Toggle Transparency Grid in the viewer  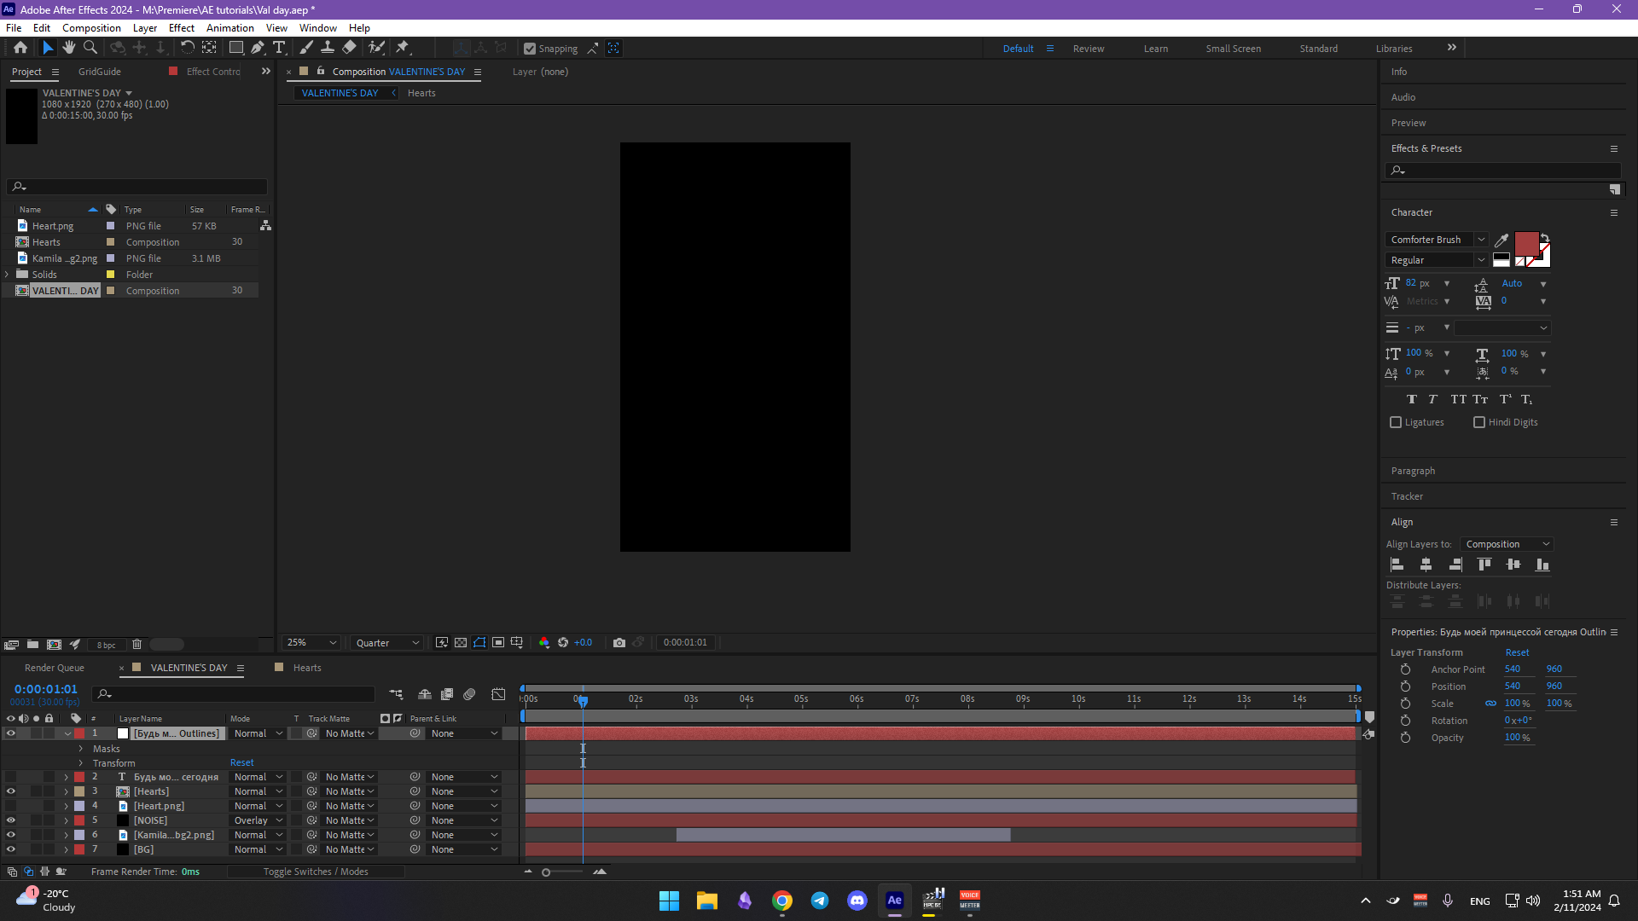pyautogui.click(x=461, y=642)
